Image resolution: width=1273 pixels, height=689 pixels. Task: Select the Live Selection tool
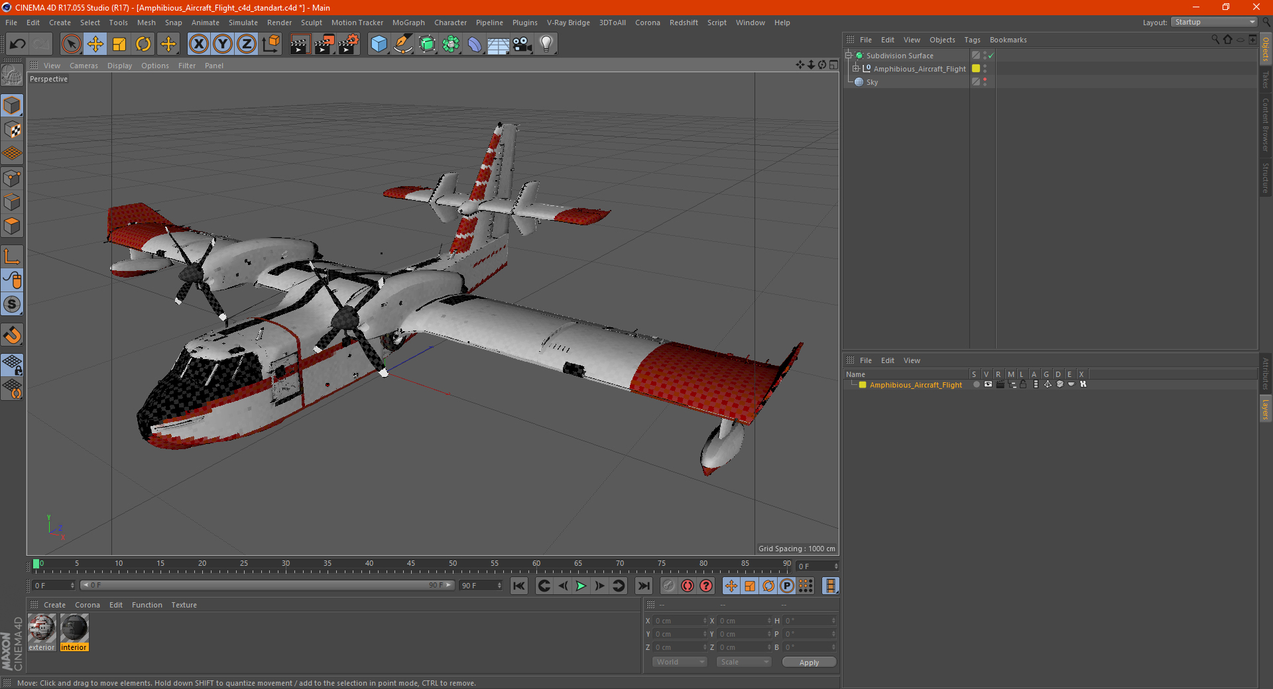(x=71, y=44)
